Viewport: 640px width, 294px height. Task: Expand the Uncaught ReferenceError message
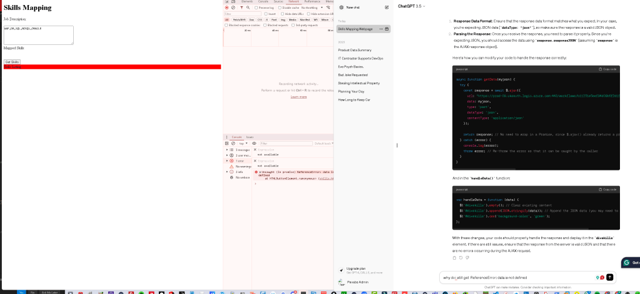[x=260, y=172]
